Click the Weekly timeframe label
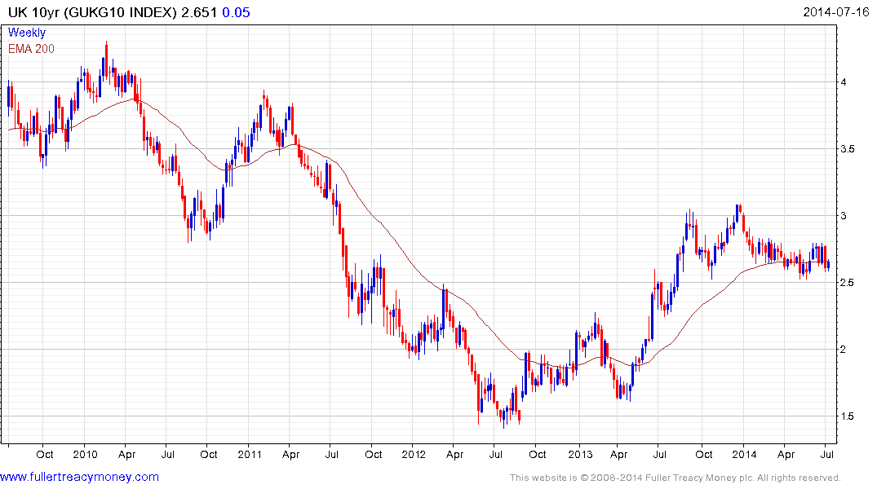Screen dimensions: 877x489 pos(27,33)
